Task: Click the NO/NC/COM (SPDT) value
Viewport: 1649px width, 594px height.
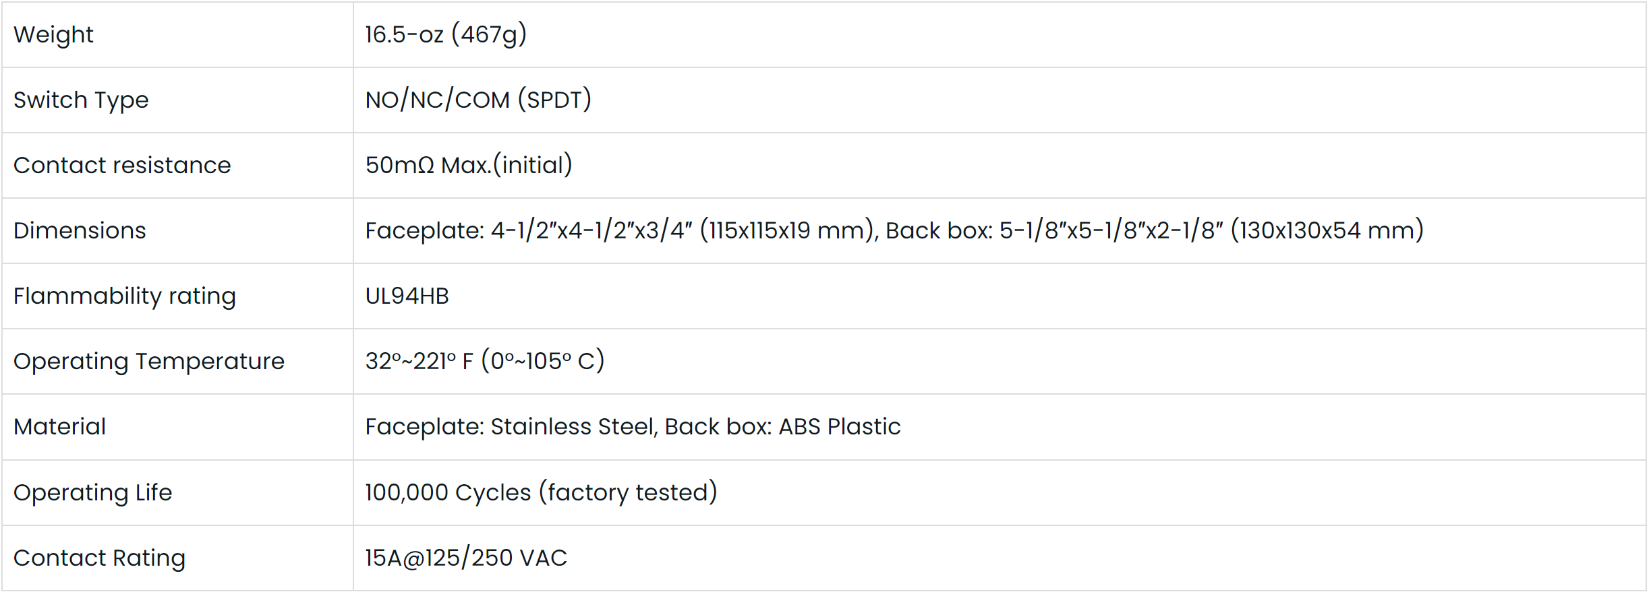Action: [x=478, y=100]
